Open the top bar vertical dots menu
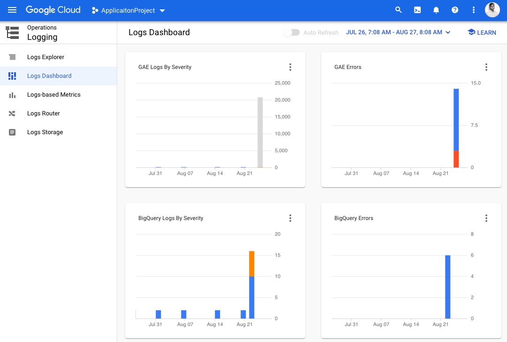This screenshot has width=507, height=342. [x=473, y=10]
